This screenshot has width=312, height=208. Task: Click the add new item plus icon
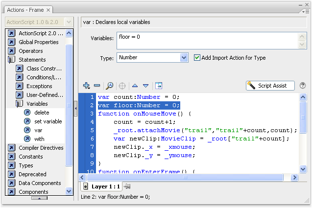pyautogui.click(x=87, y=86)
